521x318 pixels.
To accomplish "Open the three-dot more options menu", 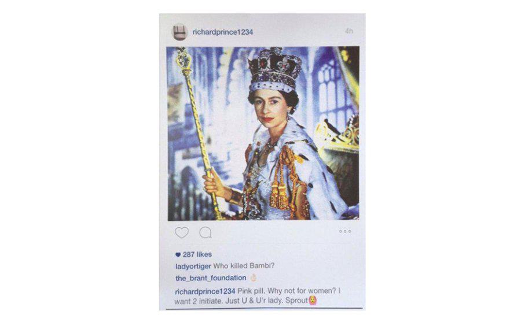I will tap(345, 231).
